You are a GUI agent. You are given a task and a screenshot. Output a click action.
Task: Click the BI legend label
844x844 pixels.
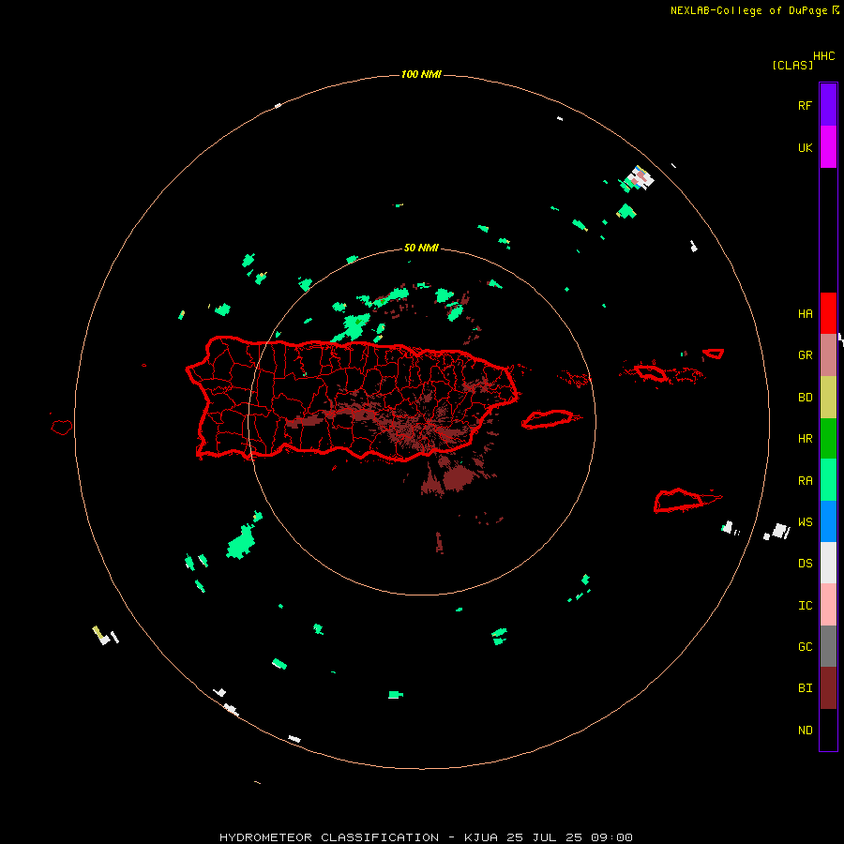805,688
